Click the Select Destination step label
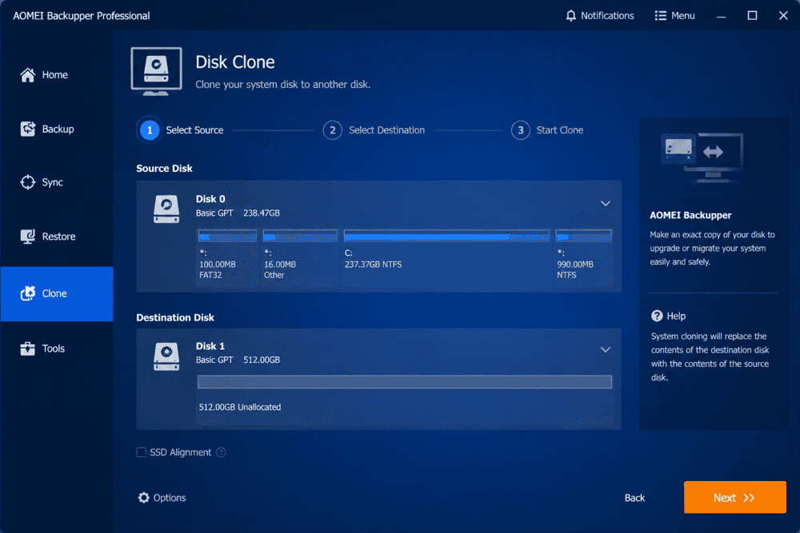Screen dimensions: 800x533 [x=386, y=130]
